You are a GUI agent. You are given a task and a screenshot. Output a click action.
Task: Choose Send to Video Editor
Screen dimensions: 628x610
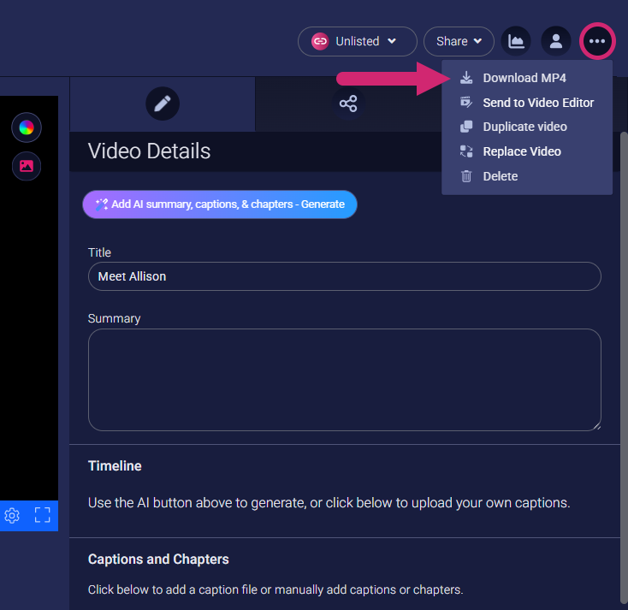527,103
